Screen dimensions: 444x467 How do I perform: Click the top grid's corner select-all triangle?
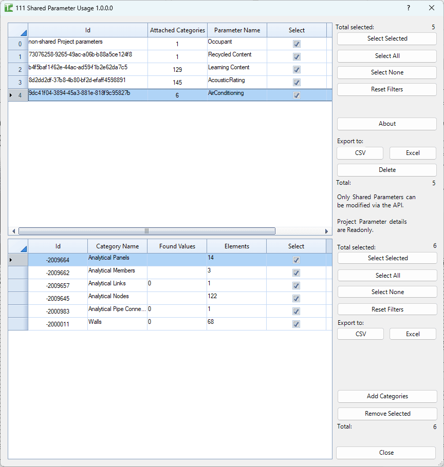[x=24, y=33]
